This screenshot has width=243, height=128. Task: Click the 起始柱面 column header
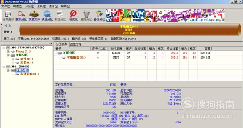140,49
